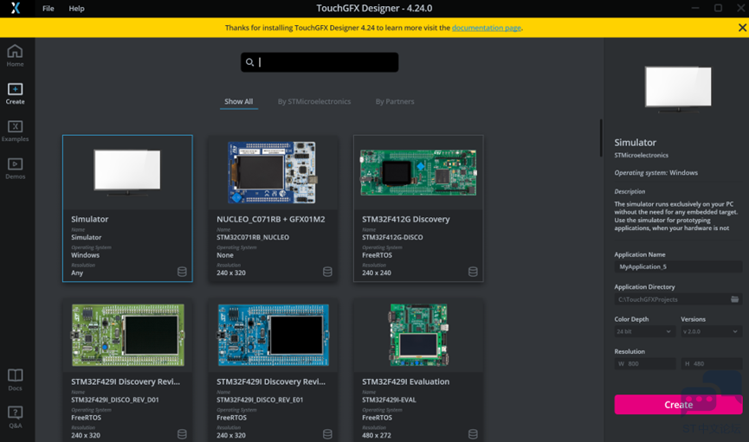The height and width of the screenshot is (442, 749).
Task: Click database icon on Simulator card
Action: [x=182, y=272]
